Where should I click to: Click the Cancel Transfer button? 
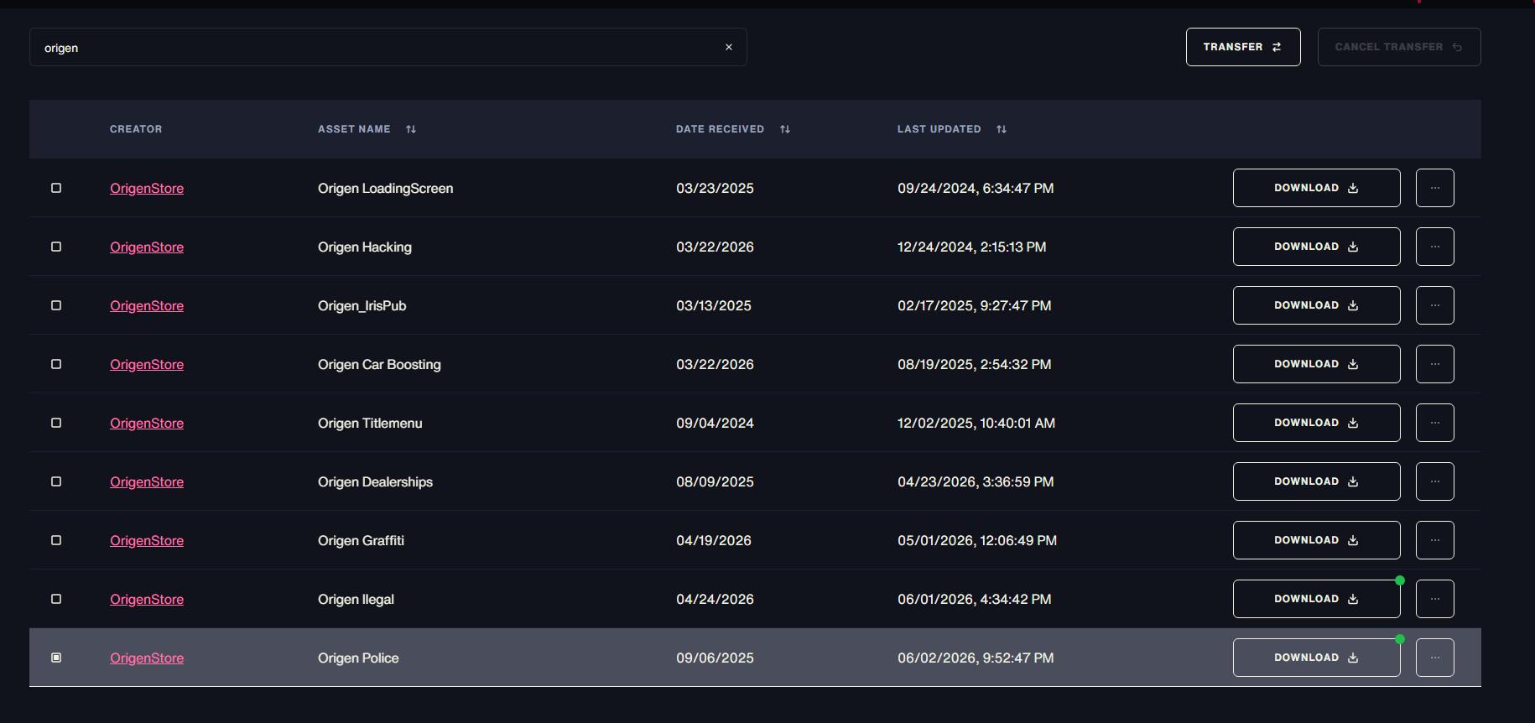tap(1399, 47)
